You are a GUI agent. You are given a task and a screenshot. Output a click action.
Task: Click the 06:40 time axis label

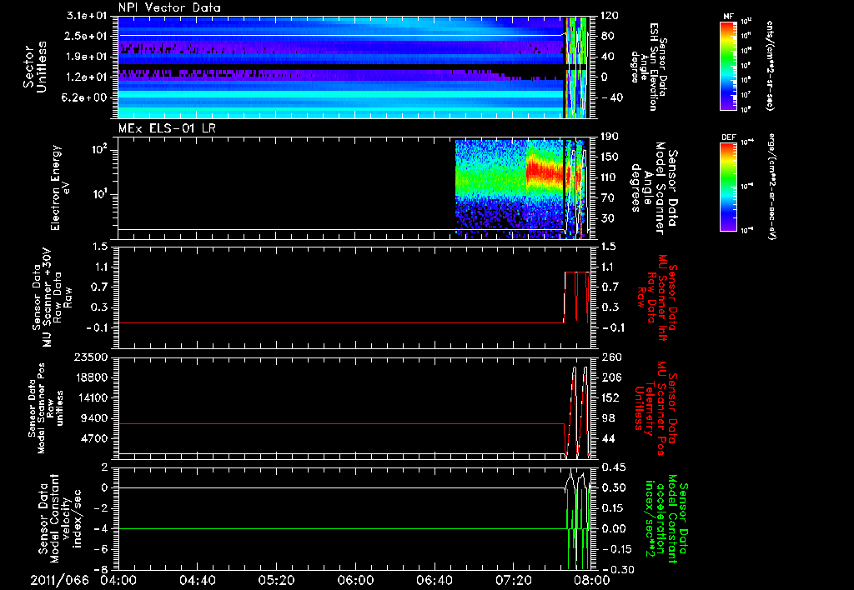point(434,580)
